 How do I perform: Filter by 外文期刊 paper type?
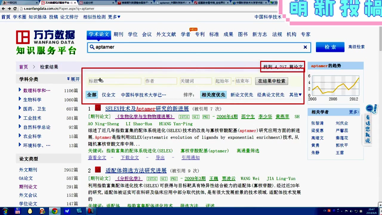pyautogui.click(x=28, y=170)
